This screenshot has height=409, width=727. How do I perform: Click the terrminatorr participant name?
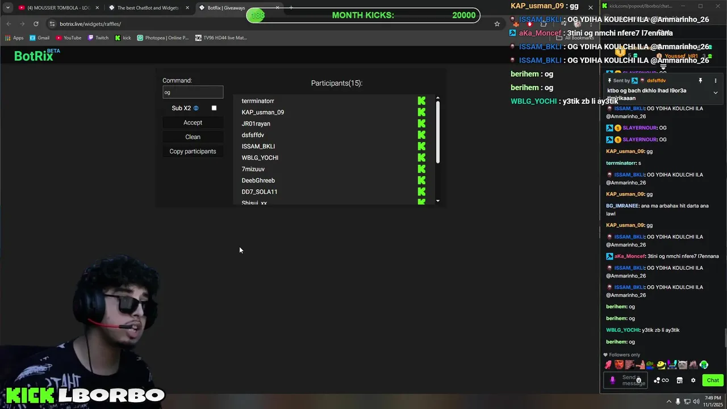tap(258, 101)
